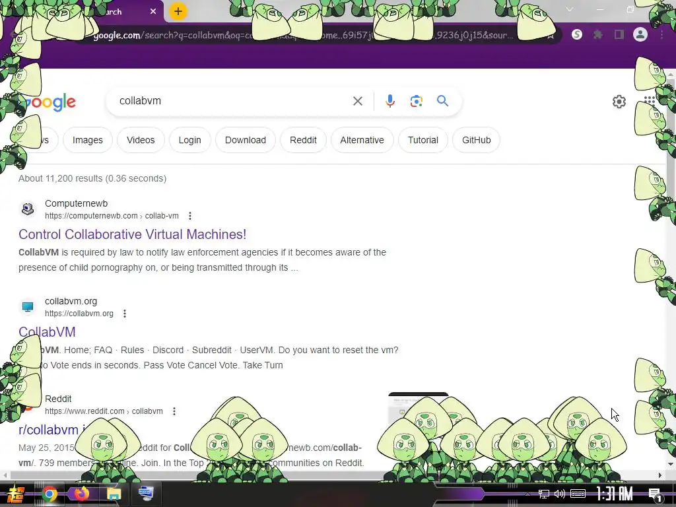
Task: Start voice search with the microphone icon
Action: 389,101
